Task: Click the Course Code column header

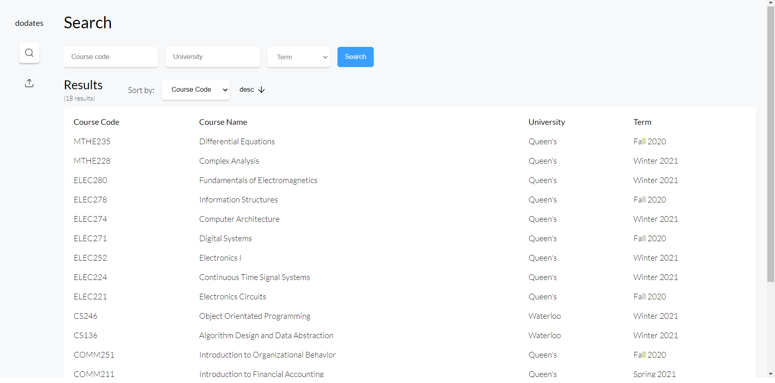Action: (x=96, y=122)
